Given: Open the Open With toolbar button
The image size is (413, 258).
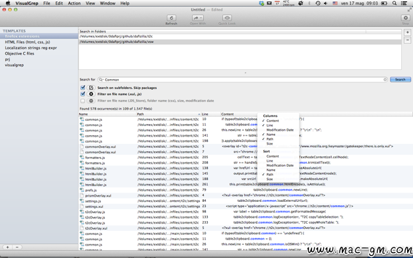Looking at the screenshot, I should click(197, 18).
